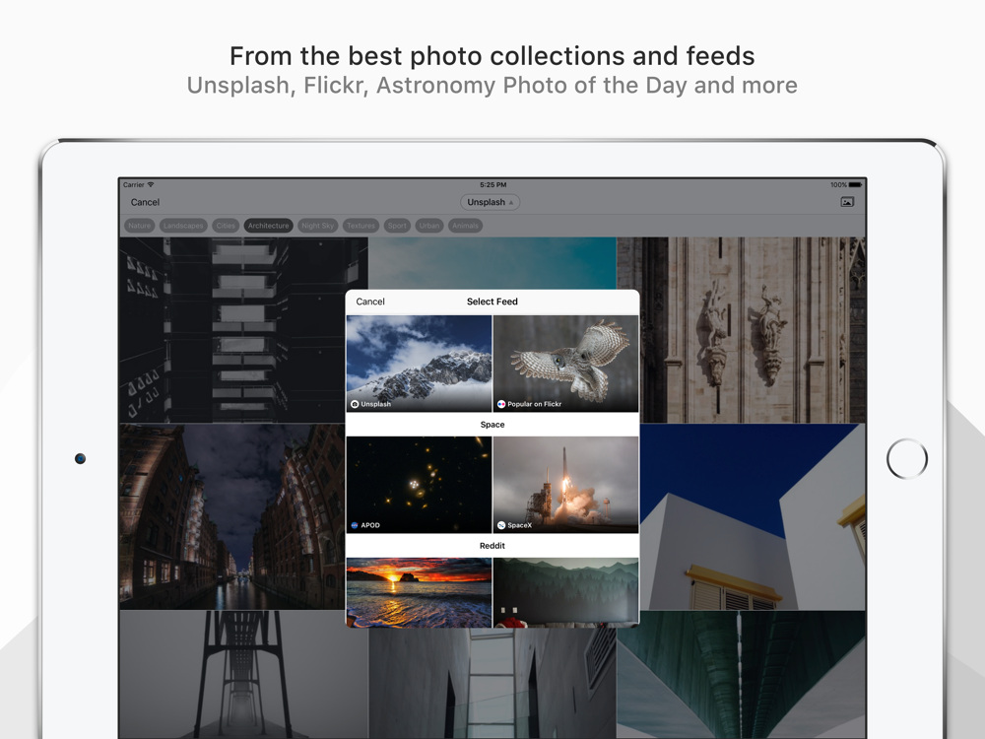Open the dark apartment building photo
The height and width of the screenshot is (739, 985).
232,330
